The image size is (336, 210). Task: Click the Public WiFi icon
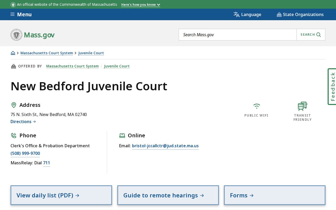(257, 106)
